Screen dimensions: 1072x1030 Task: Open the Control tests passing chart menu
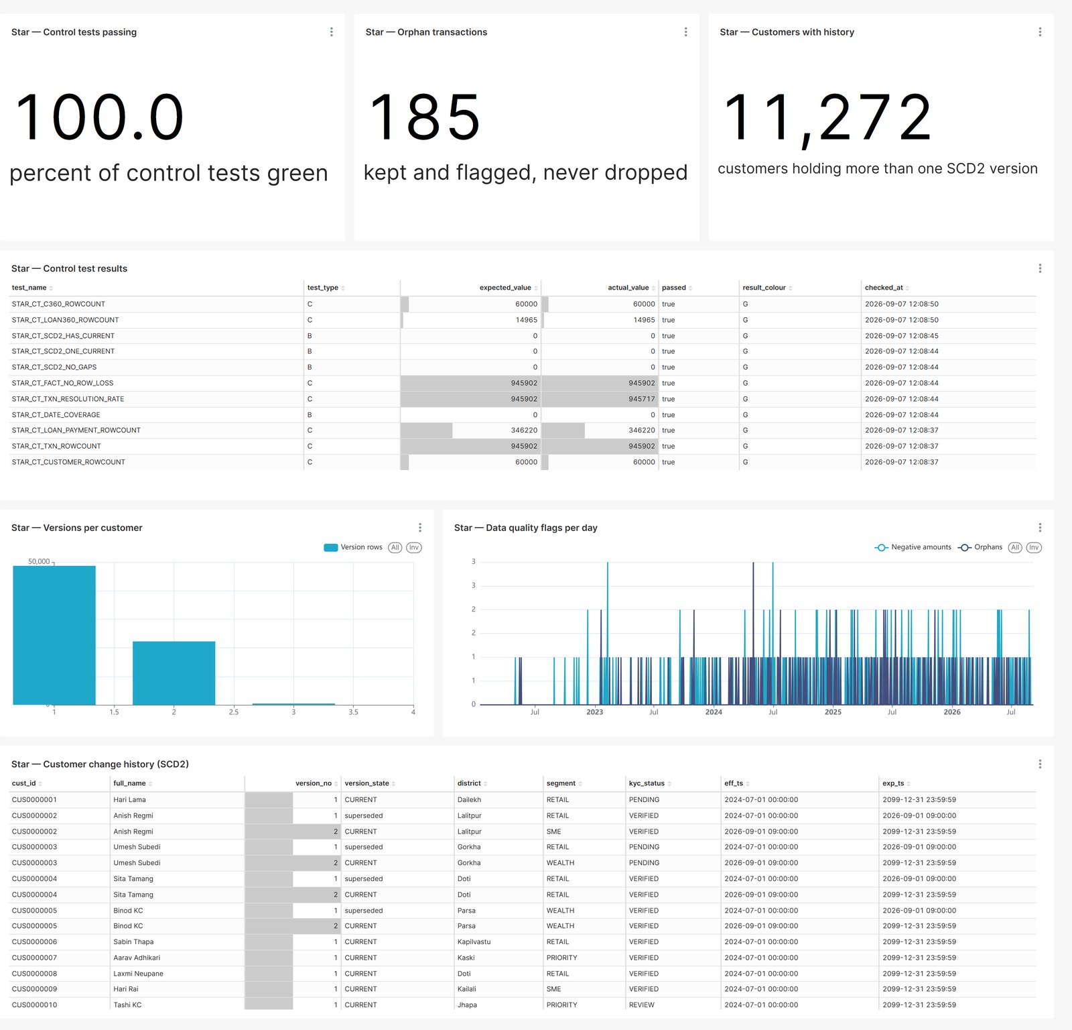(x=332, y=32)
